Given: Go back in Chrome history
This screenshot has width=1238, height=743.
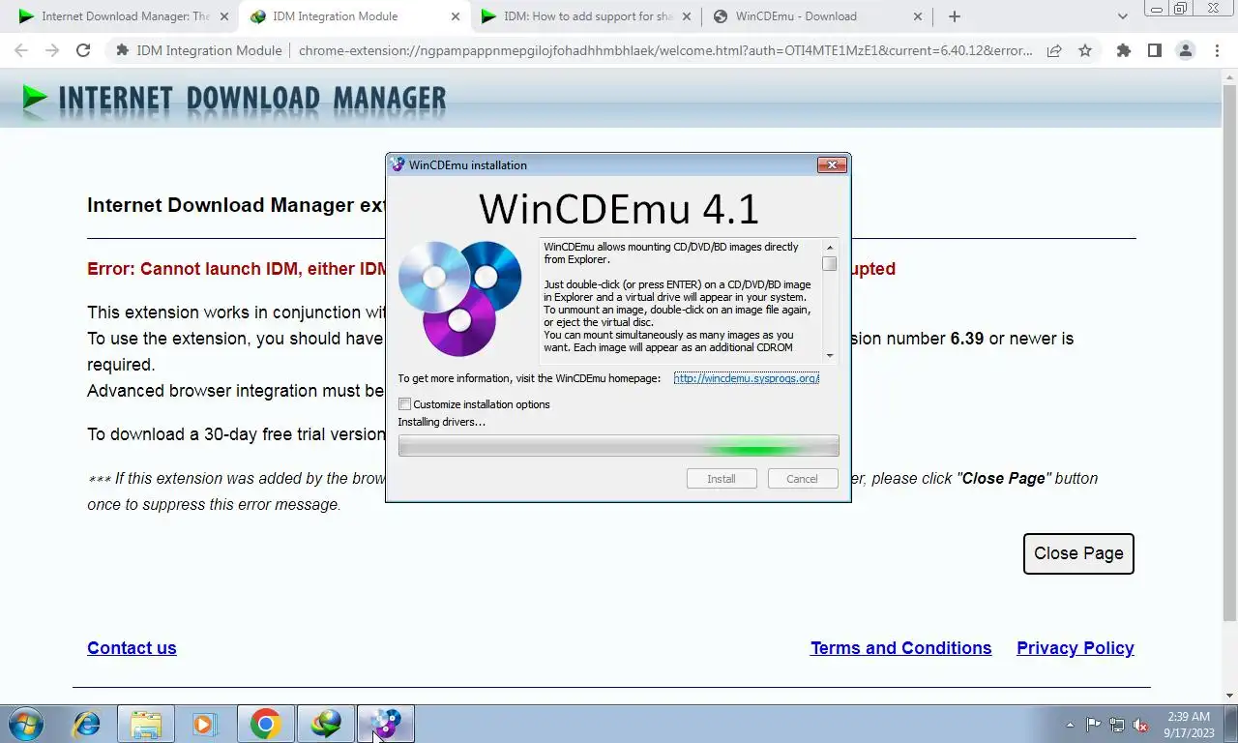Looking at the screenshot, I should pyautogui.click(x=21, y=50).
